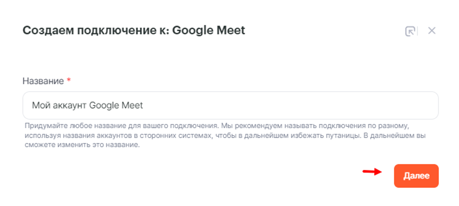The height and width of the screenshot is (206, 459).
Task: Place cursor in 'Мой аккаунт Google Meet' text
Action: (87, 105)
